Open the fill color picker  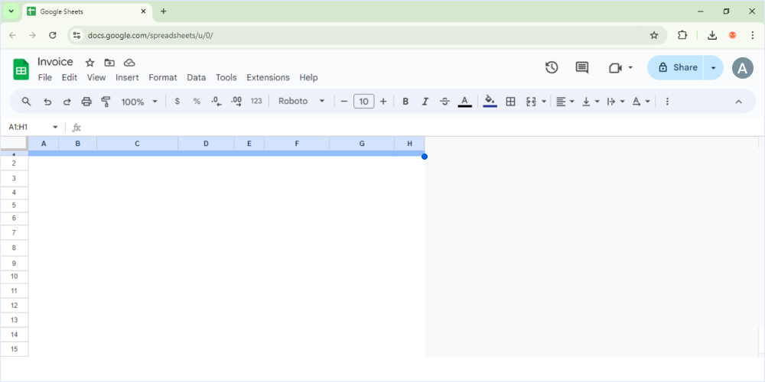pos(490,102)
